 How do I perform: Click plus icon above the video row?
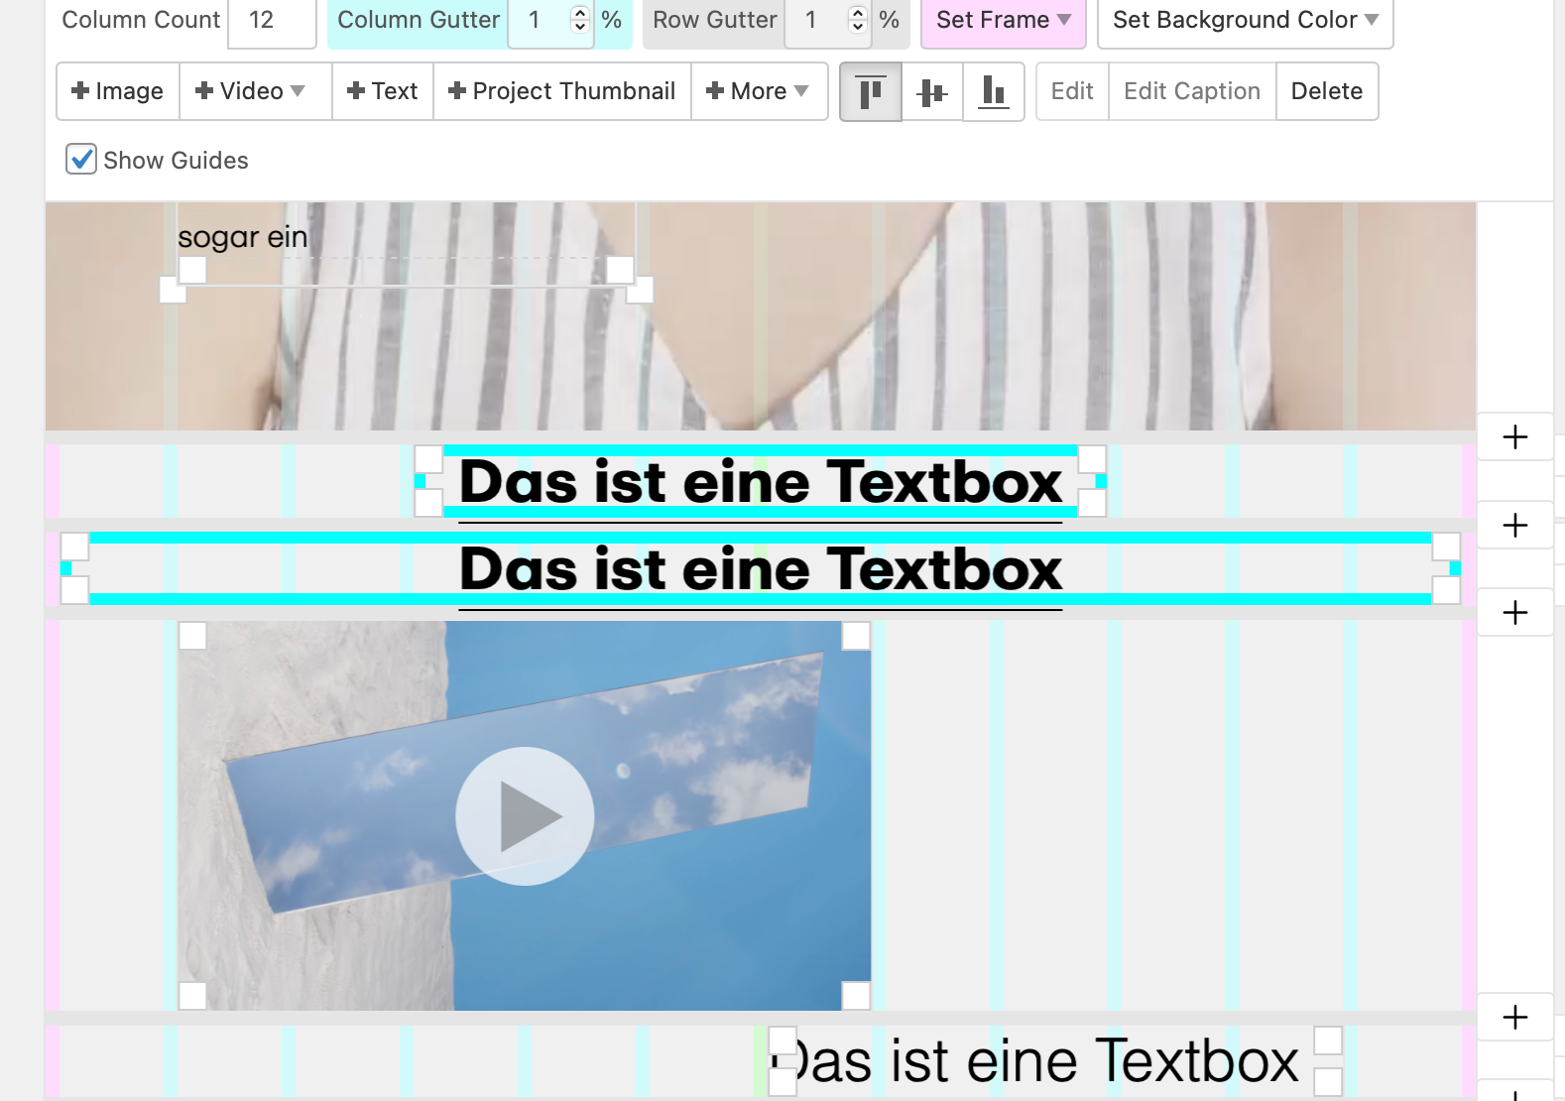tap(1514, 612)
